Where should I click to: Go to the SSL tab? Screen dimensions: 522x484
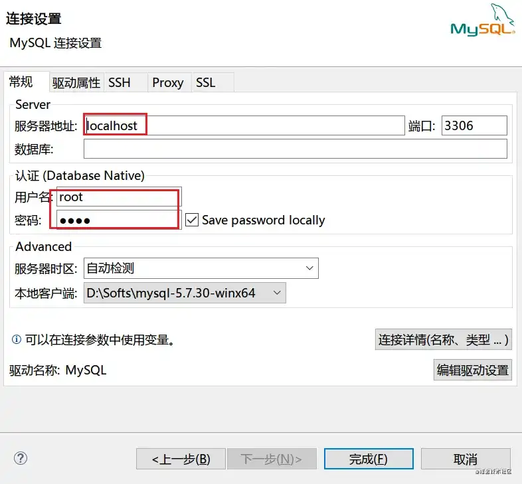pos(205,82)
